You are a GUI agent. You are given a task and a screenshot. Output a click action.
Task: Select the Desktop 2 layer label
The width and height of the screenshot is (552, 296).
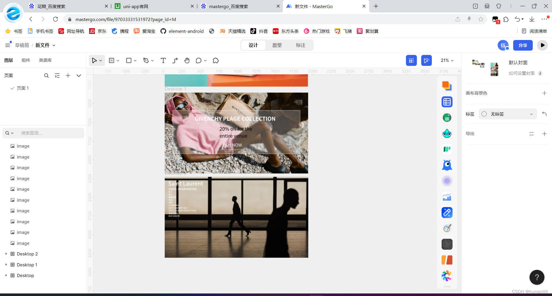point(27,254)
